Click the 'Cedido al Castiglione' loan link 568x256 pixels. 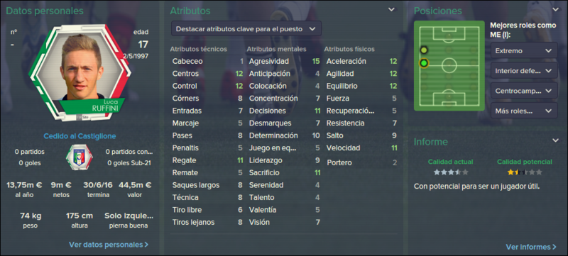(80, 136)
